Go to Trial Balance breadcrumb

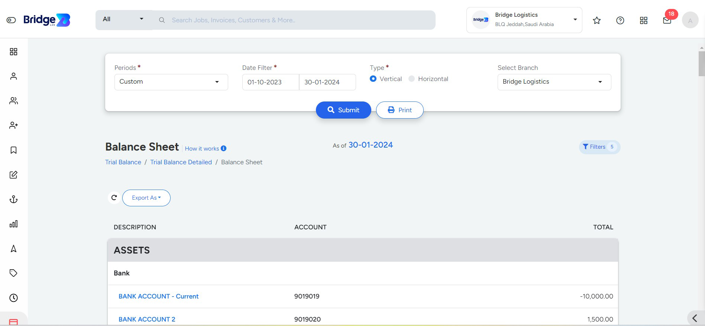point(123,162)
